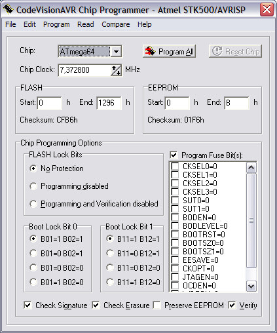The image size is (277, 333).
Task: Check the CKSEL3=0 fuse bit
Action: click(x=175, y=192)
